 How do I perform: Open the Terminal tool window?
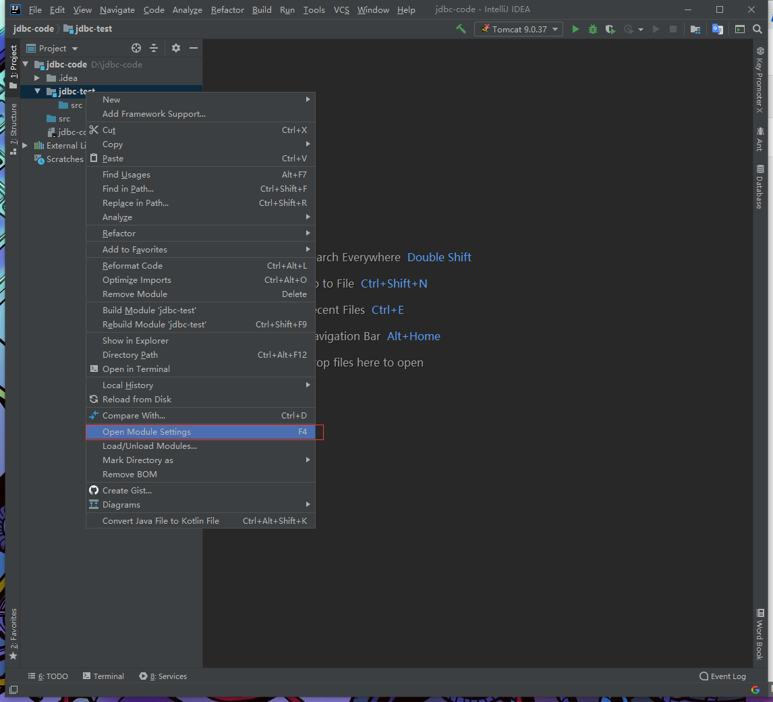[x=103, y=676]
